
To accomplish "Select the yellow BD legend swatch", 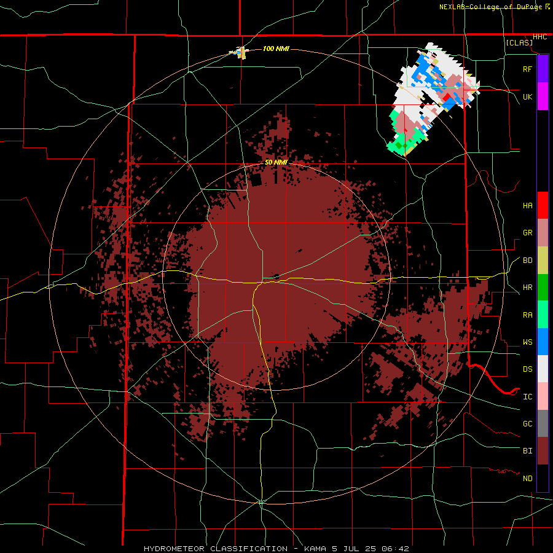I will point(543,261).
